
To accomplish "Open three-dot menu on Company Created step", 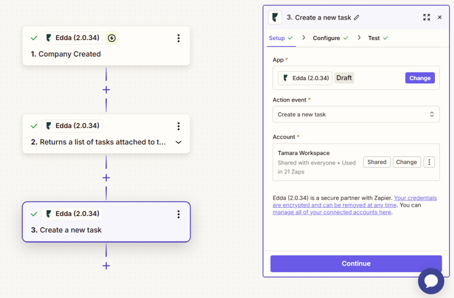I will [x=178, y=39].
